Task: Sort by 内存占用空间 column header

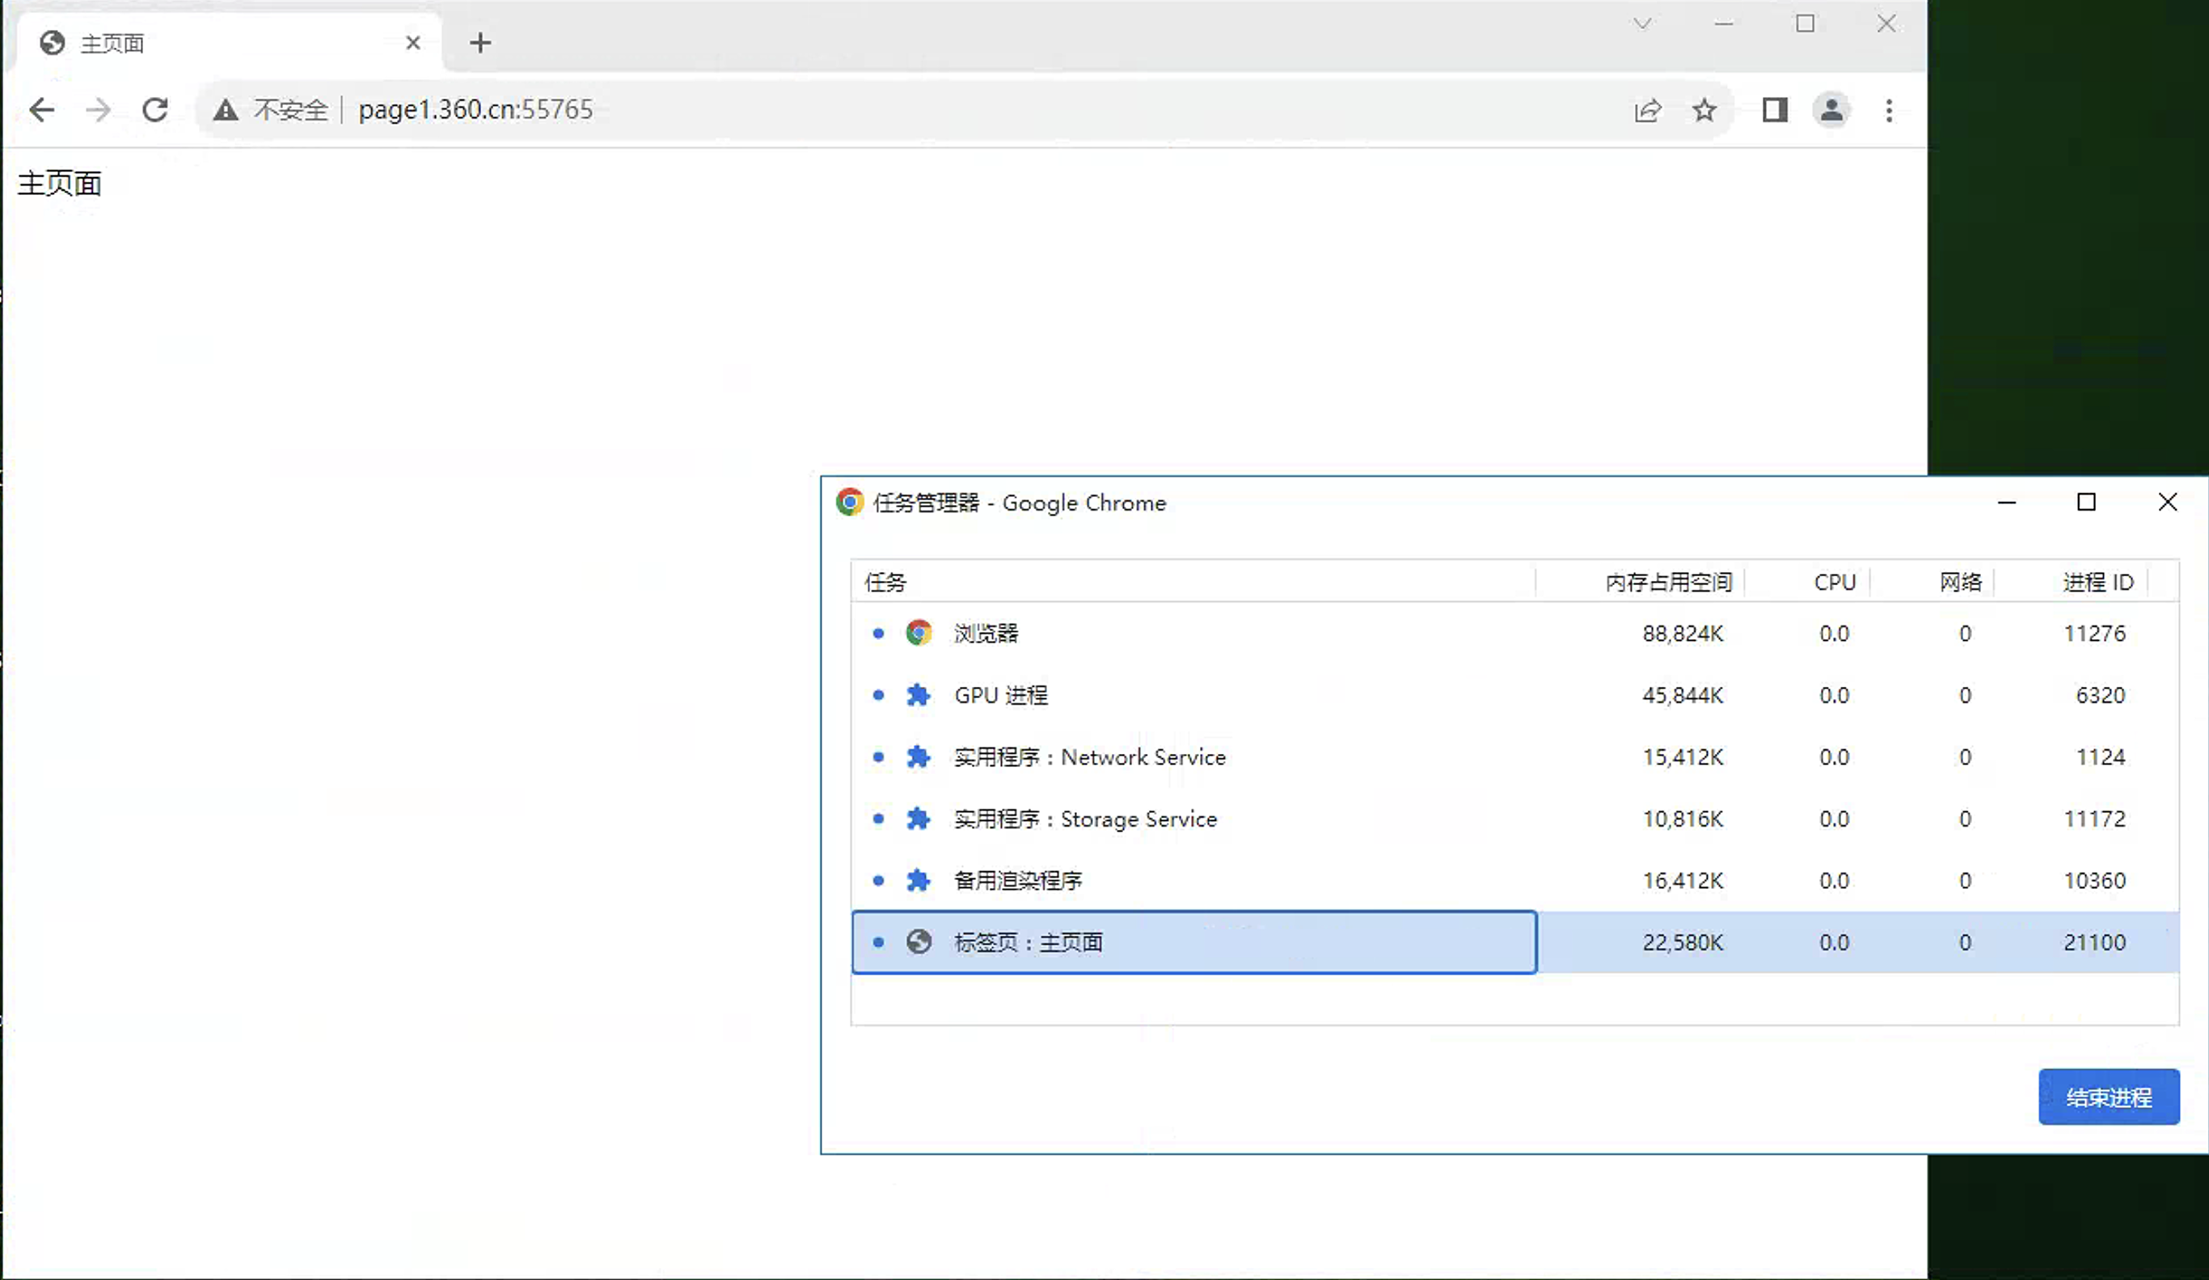Action: click(1667, 582)
